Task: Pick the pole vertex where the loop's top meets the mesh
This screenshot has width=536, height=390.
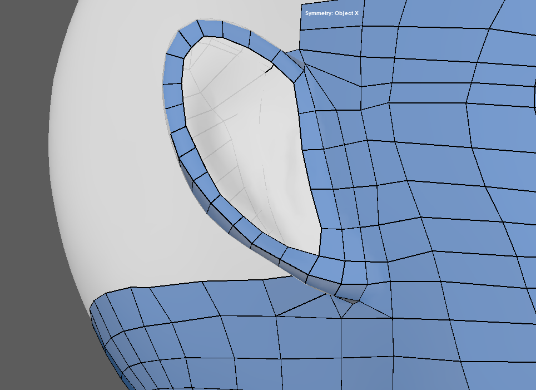Action: click(x=305, y=66)
